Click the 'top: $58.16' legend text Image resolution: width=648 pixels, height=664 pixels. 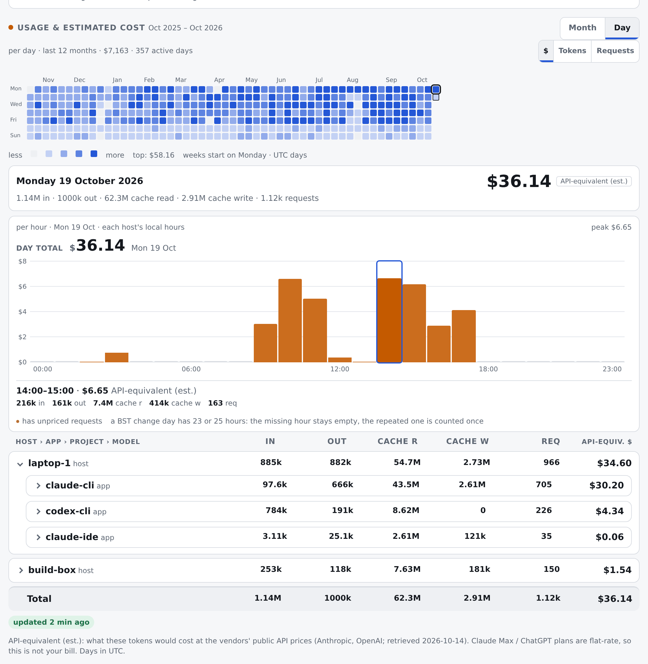(154, 155)
